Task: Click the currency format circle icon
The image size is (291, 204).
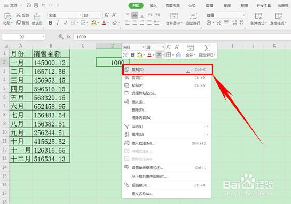Action: click(209, 23)
